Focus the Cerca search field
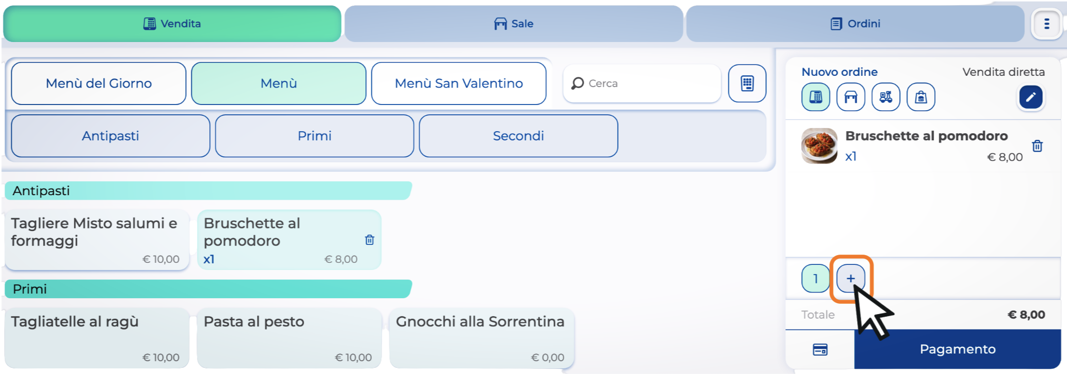1067x374 pixels. click(646, 84)
